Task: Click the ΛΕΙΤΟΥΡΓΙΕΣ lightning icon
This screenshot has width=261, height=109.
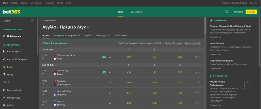Action: pyautogui.click(x=211, y=76)
